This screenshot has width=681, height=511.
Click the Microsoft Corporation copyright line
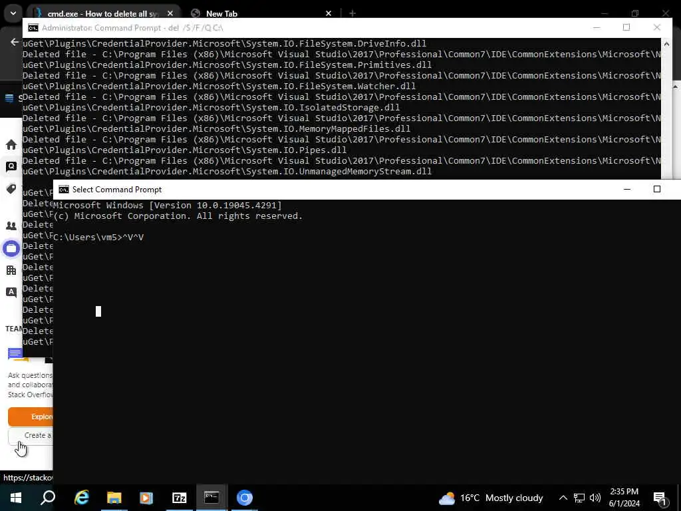tap(178, 216)
